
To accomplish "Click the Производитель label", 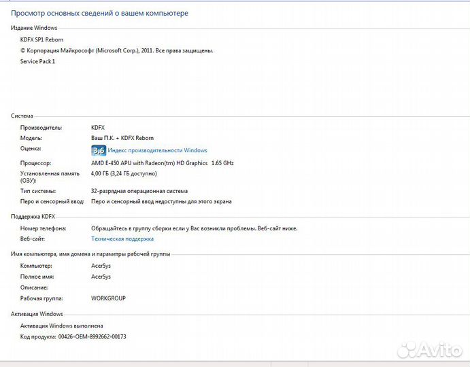I will click(x=41, y=128).
